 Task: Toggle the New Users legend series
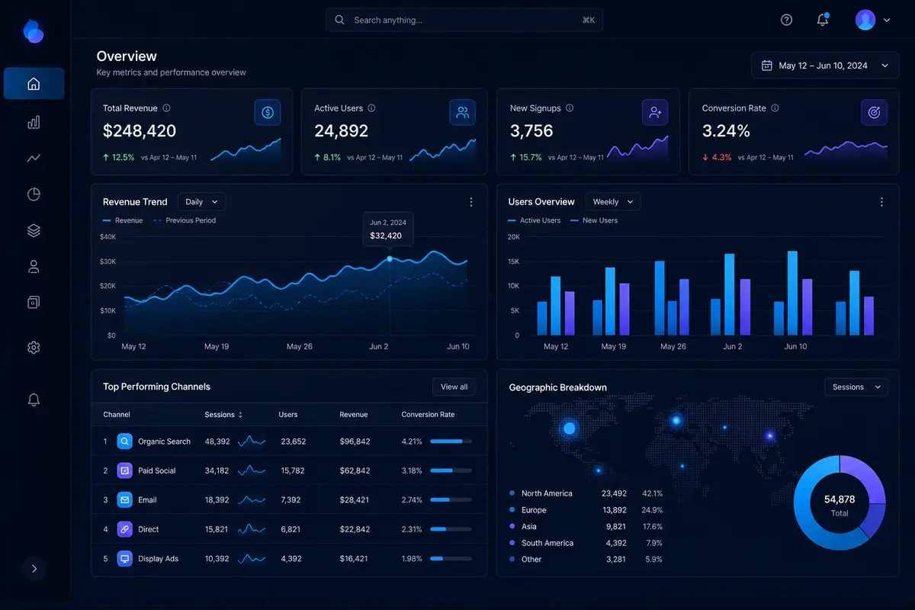coord(594,220)
